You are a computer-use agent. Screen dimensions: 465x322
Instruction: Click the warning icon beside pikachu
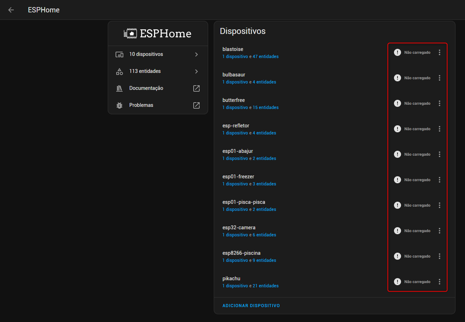(397, 281)
